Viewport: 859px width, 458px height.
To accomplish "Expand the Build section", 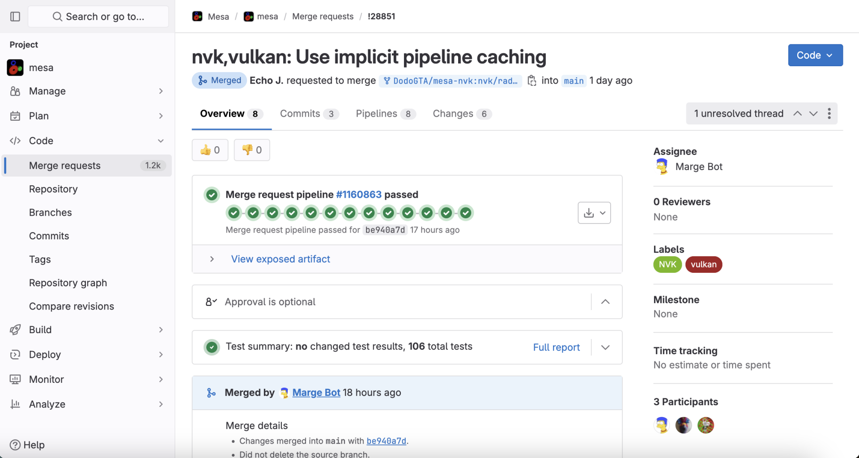I will pyautogui.click(x=87, y=330).
